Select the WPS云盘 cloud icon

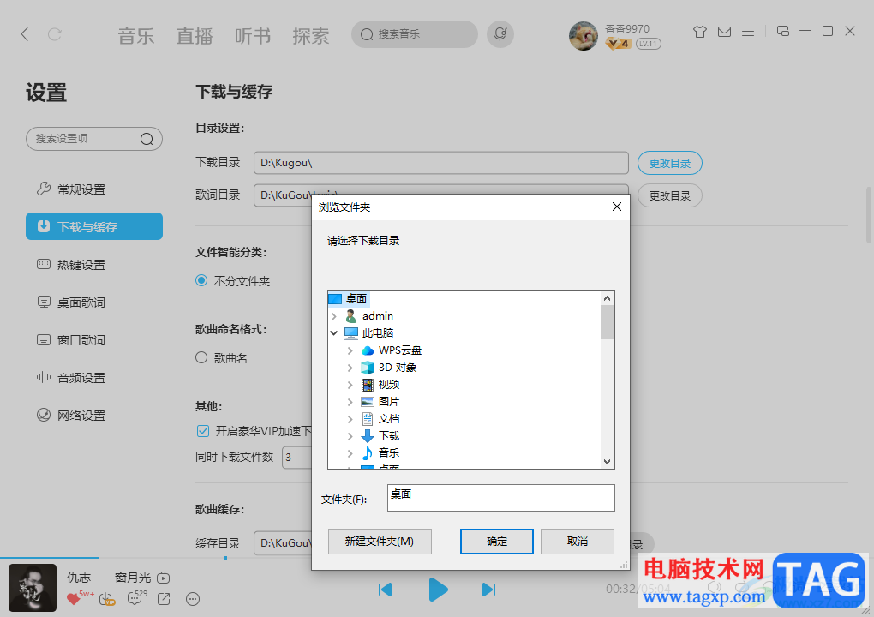pyautogui.click(x=368, y=350)
